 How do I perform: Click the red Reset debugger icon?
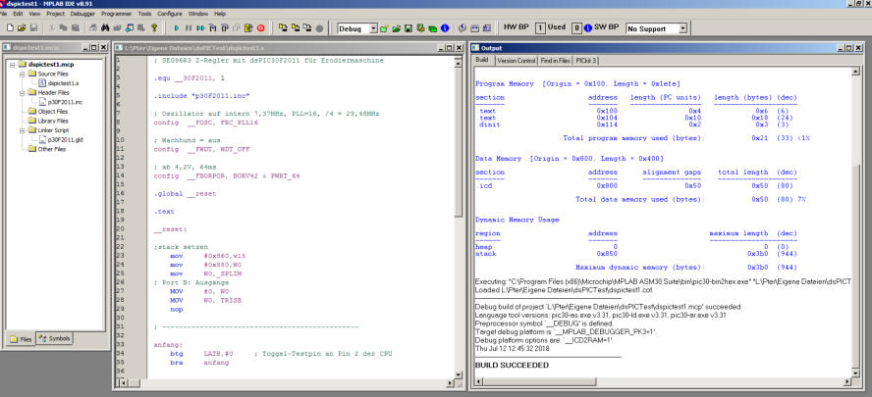[259, 28]
